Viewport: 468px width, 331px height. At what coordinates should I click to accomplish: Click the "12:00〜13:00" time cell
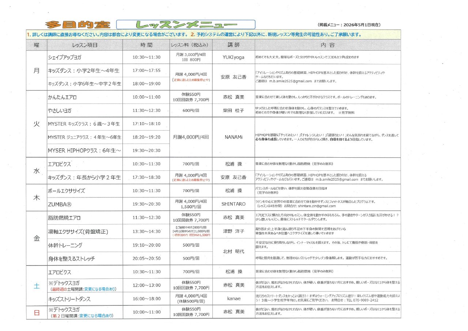click(146, 285)
